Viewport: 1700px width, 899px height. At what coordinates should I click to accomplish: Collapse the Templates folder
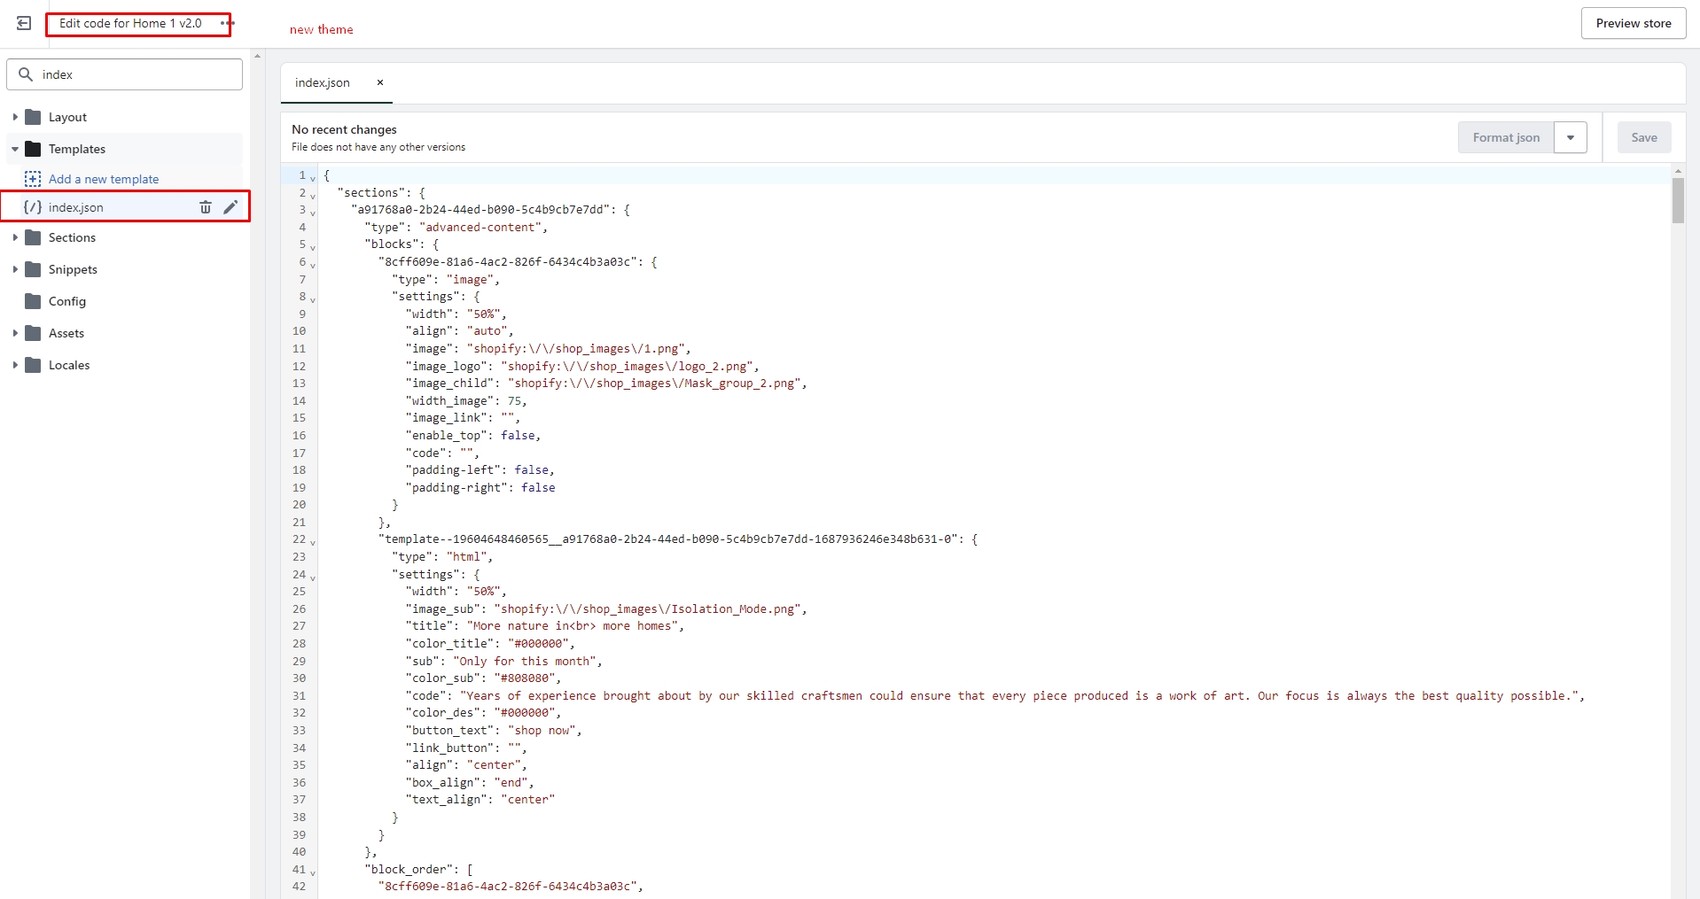tap(15, 149)
